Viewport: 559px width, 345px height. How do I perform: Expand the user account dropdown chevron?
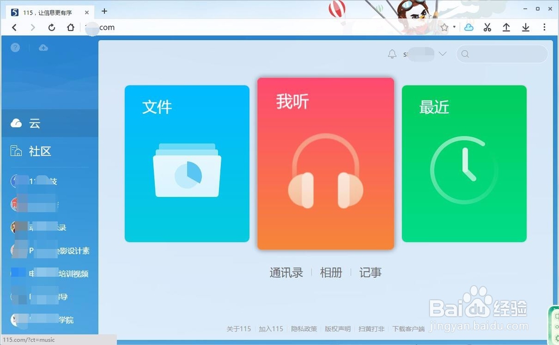click(x=442, y=54)
